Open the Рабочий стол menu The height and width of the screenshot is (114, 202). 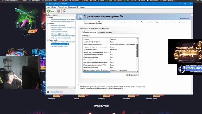point(62,7)
